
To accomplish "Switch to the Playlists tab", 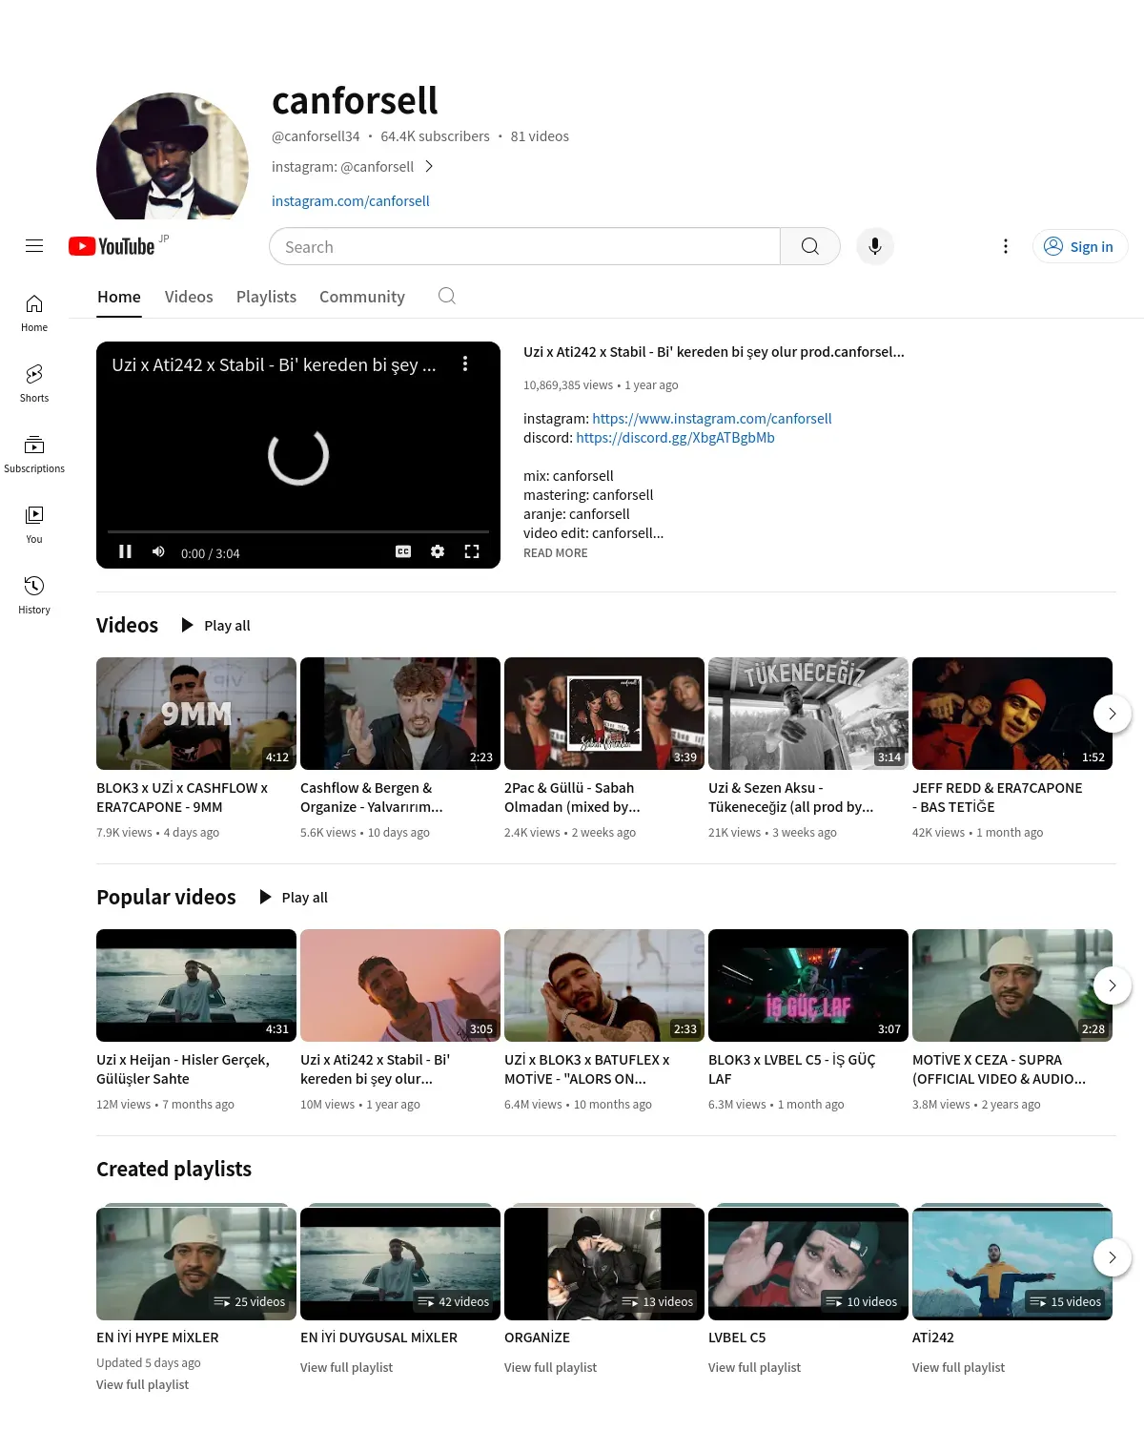I will click(266, 297).
